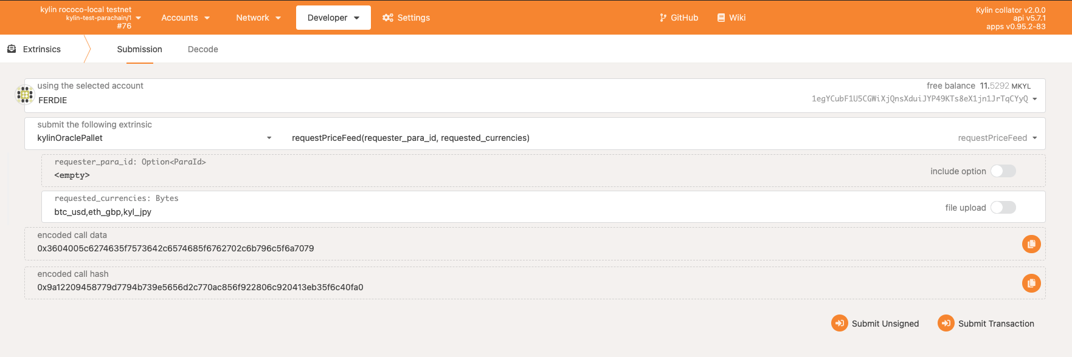This screenshot has width=1072, height=357.
Task: Click the Submit Transaction arrow icon
Action: coord(946,323)
